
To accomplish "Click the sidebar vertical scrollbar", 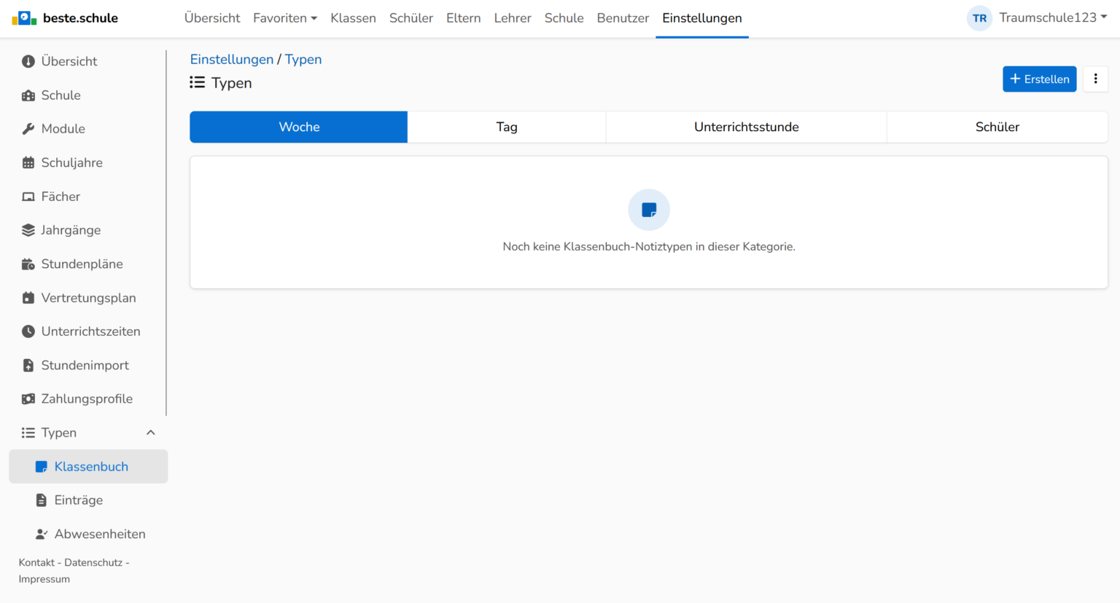I will pos(166,233).
